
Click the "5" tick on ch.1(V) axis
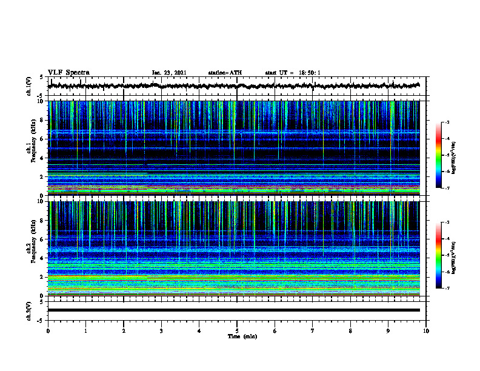point(41,77)
